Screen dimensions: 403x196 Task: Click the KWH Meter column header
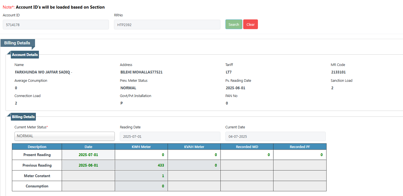click(141, 147)
